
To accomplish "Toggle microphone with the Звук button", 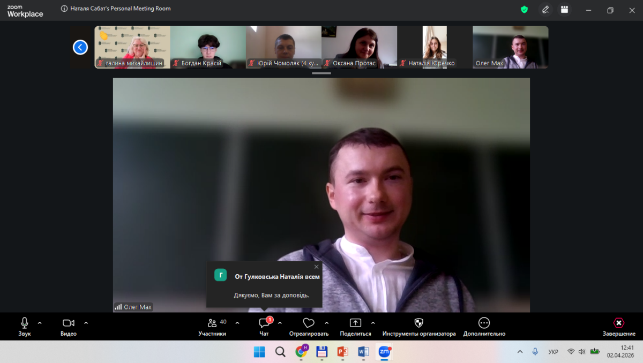I will pos(25,326).
